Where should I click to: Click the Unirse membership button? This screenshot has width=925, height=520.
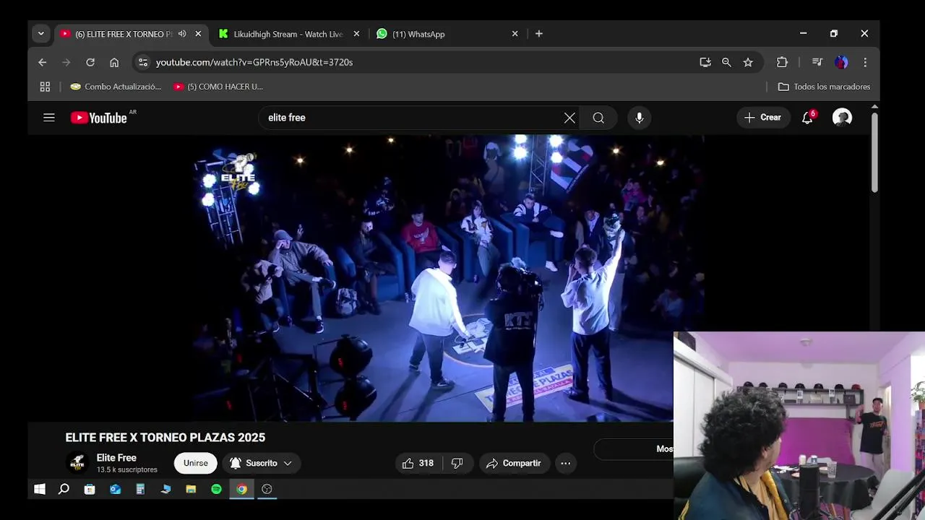(195, 463)
